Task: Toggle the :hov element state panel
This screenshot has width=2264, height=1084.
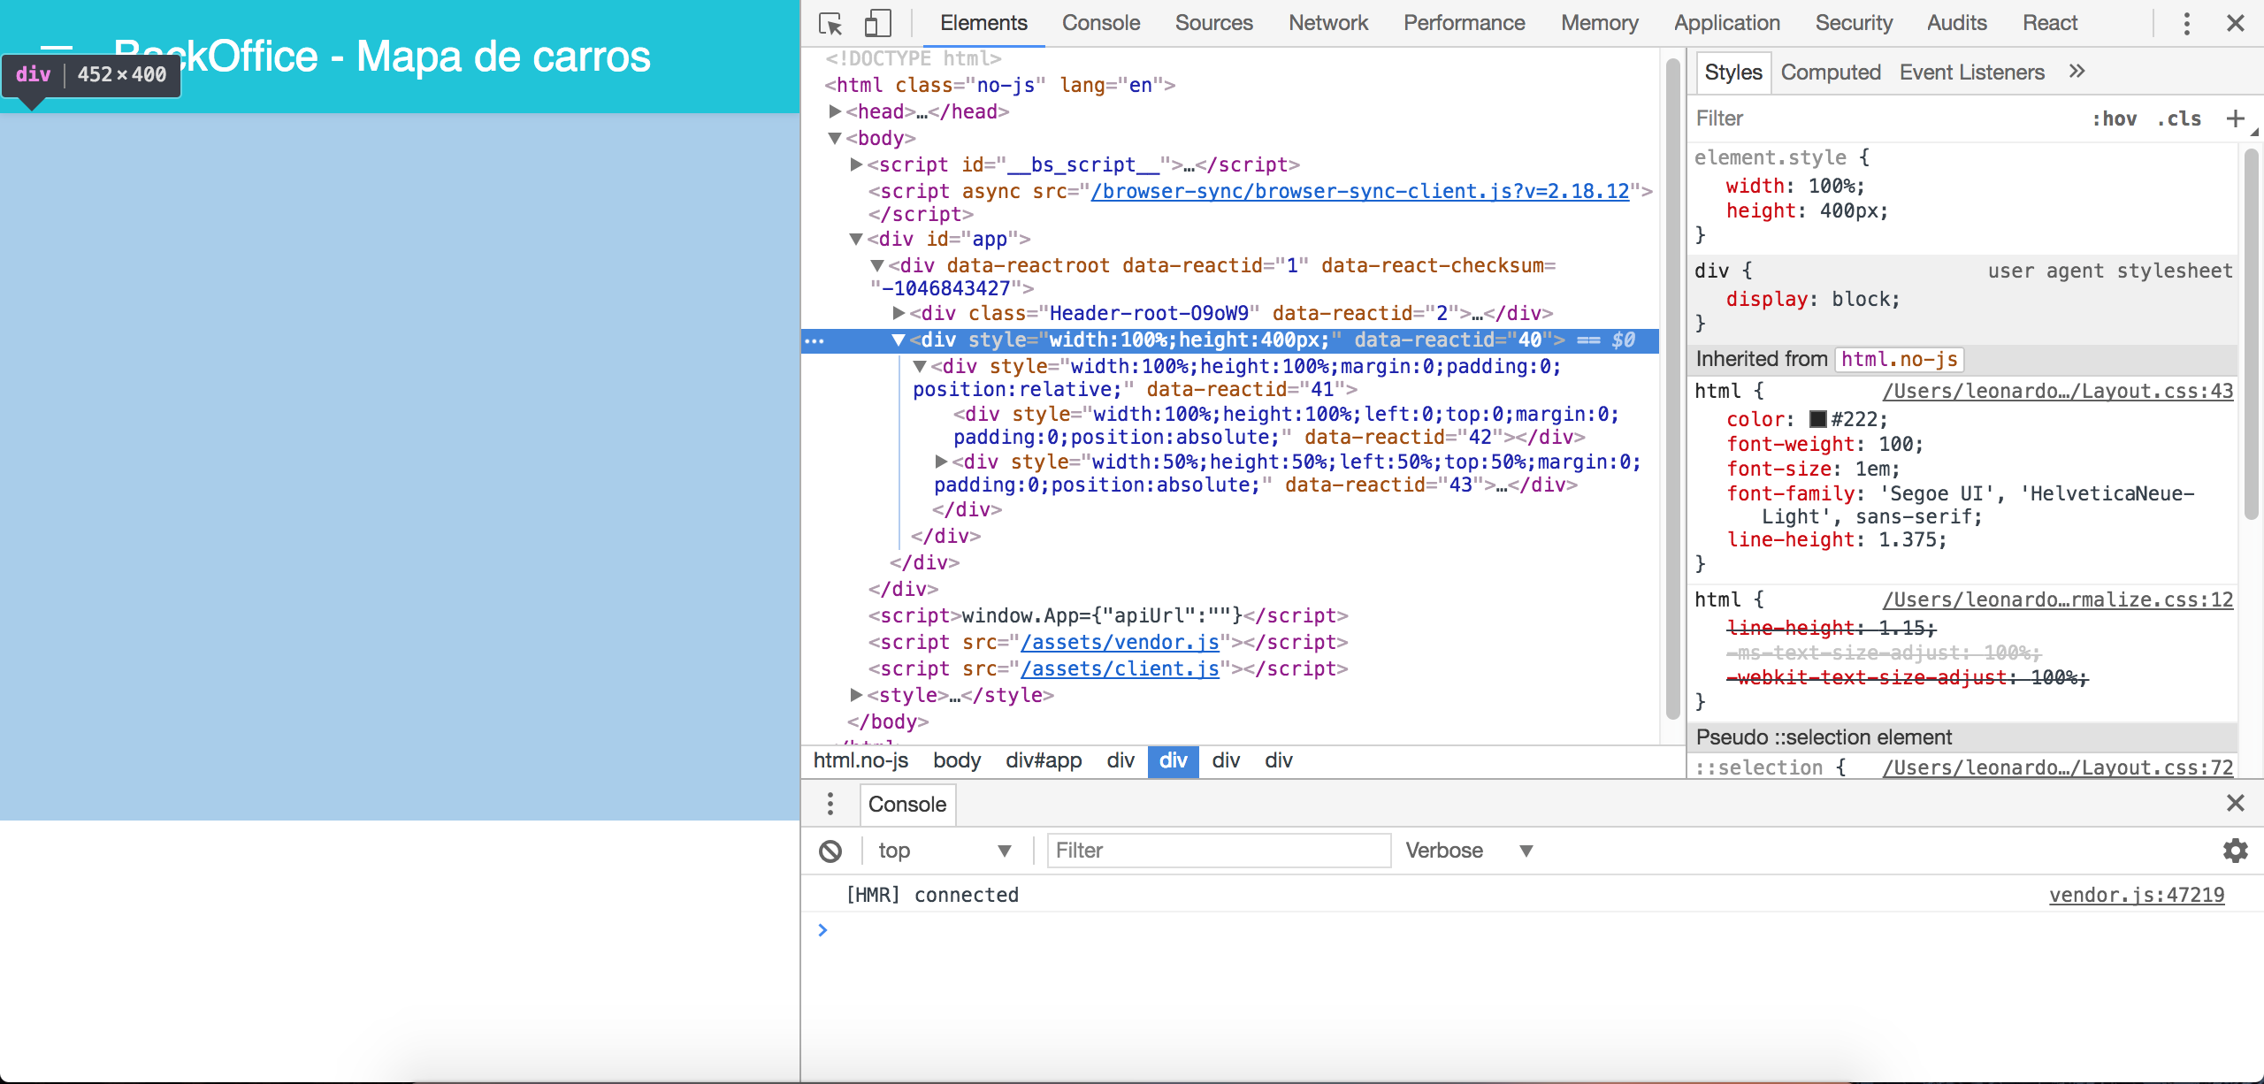Action: point(2114,118)
